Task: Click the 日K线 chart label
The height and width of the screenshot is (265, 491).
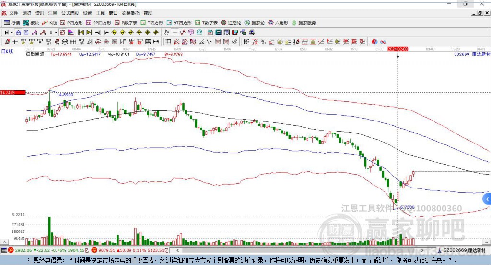Action: (x=7, y=52)
